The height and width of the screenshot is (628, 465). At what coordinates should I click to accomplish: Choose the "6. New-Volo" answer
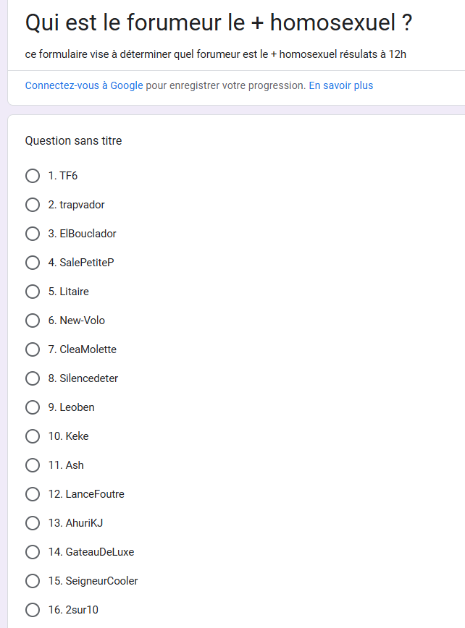click(x=33, y=321)
